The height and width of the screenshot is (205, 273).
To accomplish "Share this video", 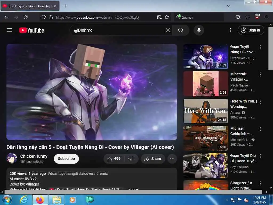I will pos(153,159).
